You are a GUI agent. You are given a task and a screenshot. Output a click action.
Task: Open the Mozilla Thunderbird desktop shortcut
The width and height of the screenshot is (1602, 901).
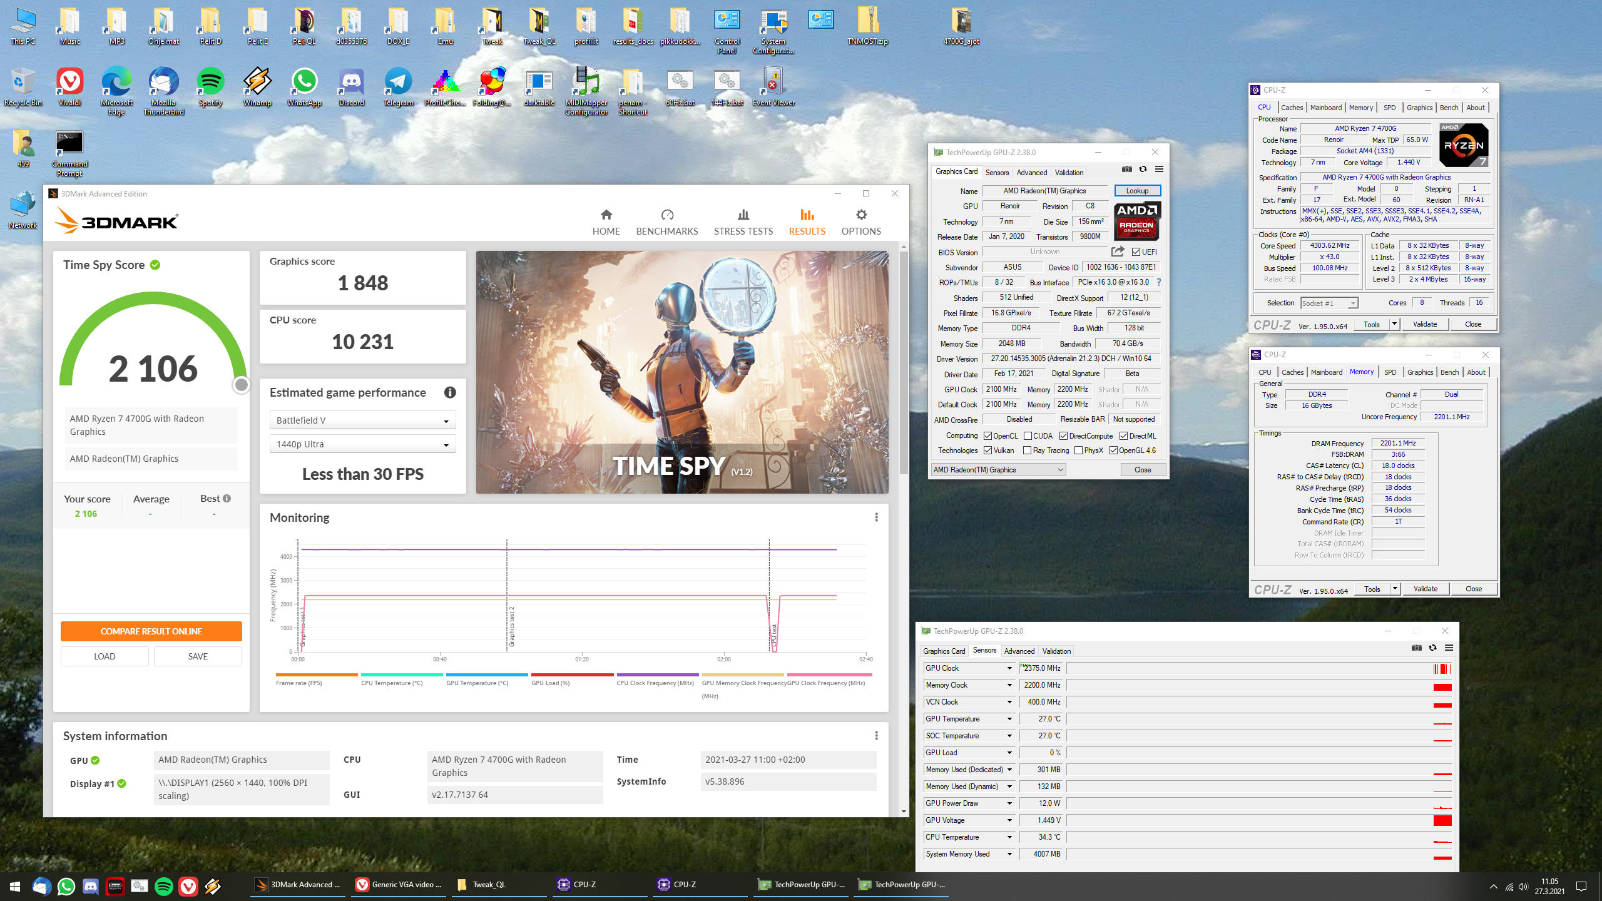tap(163, 91)
